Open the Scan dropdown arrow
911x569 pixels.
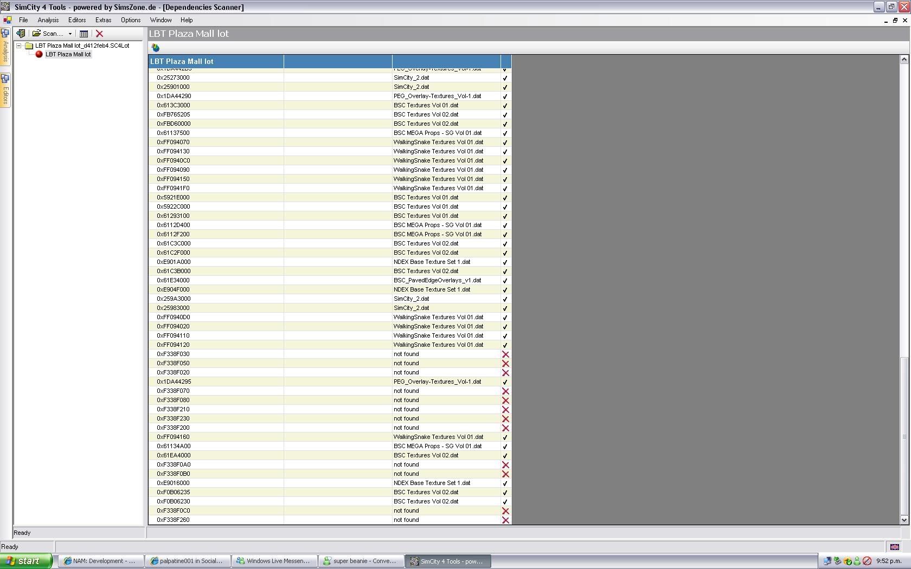pyautogui.click(x=70, y=34)
